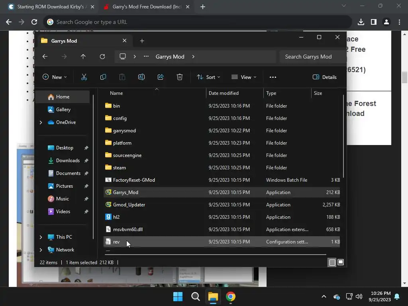Open Downloads in the navigation pane
408x306 pixels.
tap(68, 161)
